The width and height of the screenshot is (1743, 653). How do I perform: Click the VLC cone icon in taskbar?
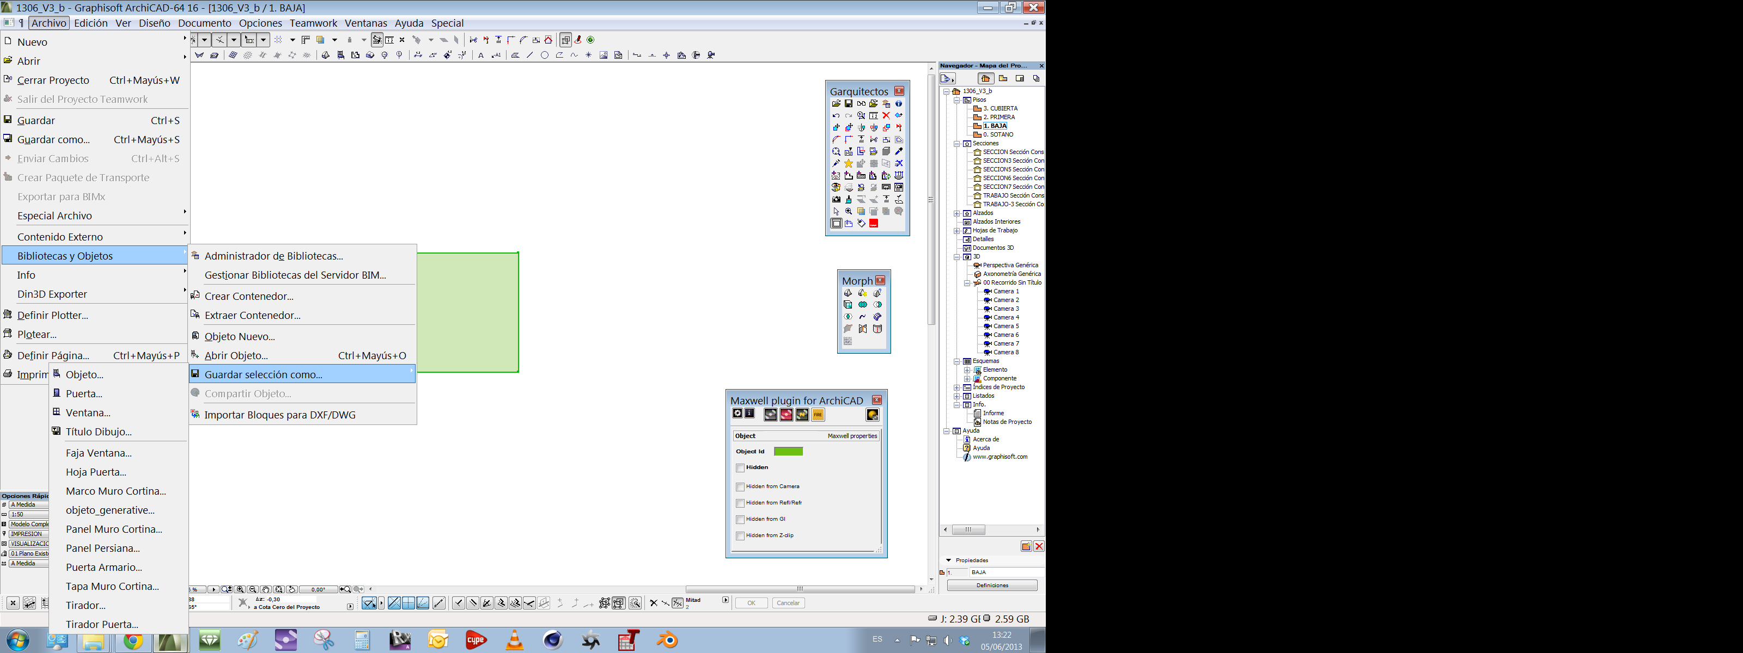coord(514,640)
